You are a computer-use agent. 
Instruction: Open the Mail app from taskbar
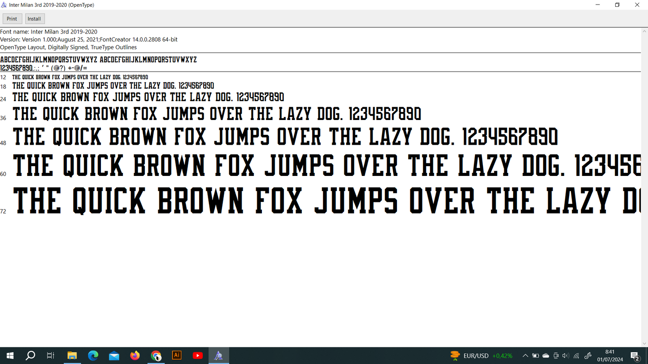click(114, 356)
